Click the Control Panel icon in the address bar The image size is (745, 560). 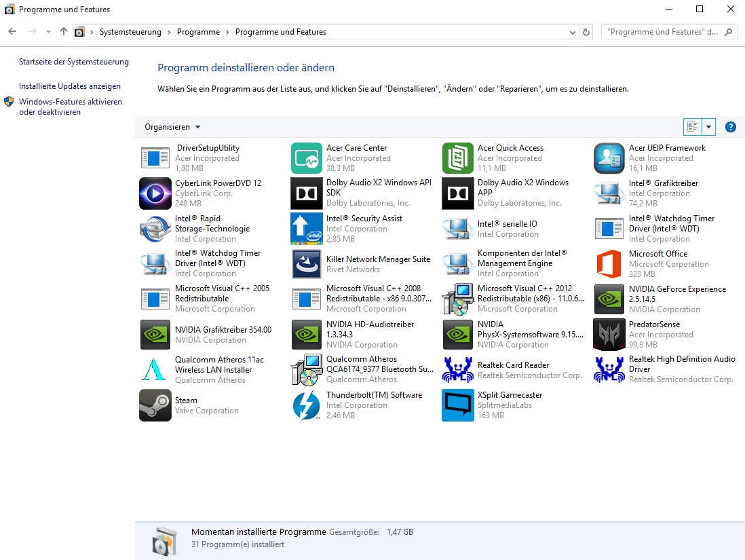pyautogui.click(x=79, y=32)
